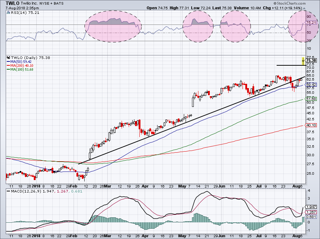
Task: Click the 1.947 MACD value tag on right
Action: point(311,207)
